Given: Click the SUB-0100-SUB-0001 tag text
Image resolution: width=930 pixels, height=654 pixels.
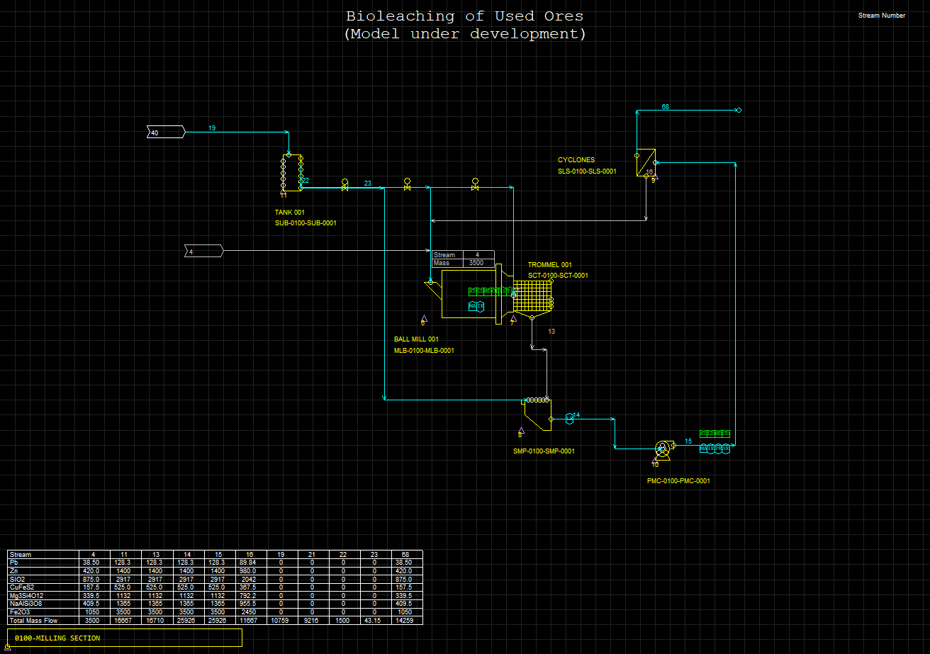Looking at the screenshot, I should click(x=306, y=223).
